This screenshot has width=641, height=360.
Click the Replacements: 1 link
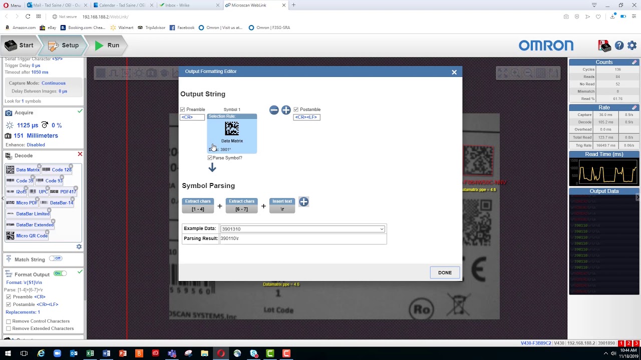click(x=23, y=312)
